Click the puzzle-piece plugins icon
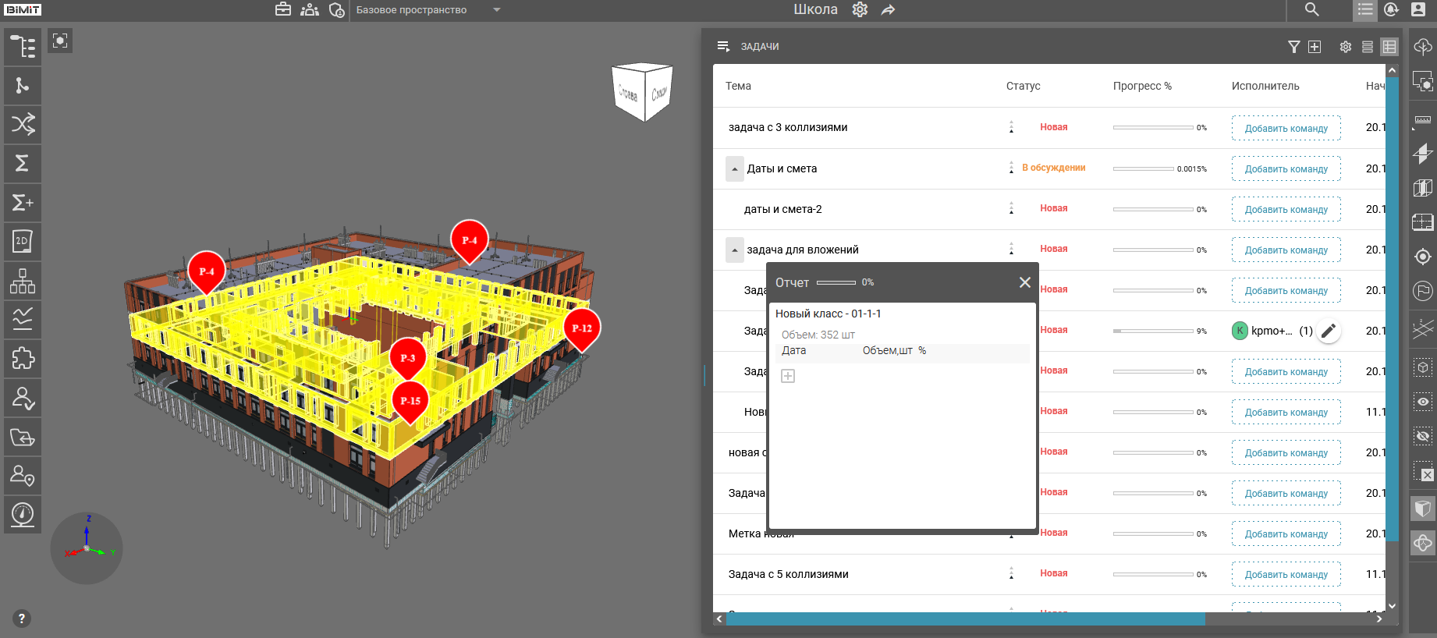 23,359
